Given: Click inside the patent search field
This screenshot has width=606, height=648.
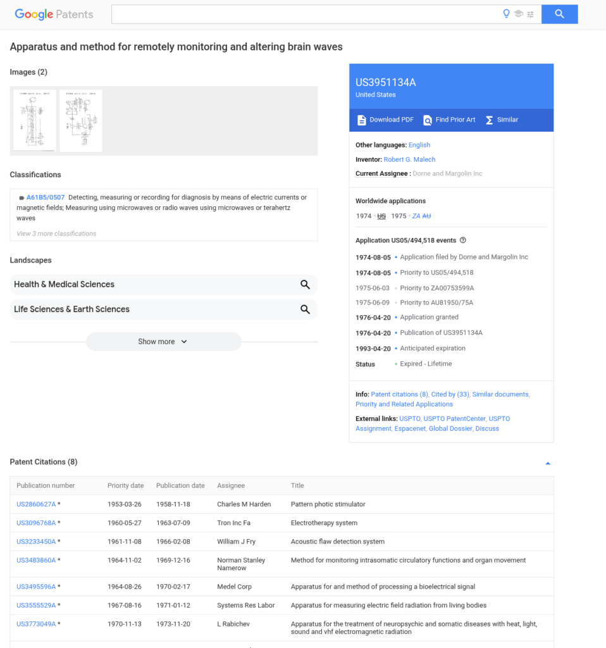Looking at the screenshot, I should [x=304, y=14].
